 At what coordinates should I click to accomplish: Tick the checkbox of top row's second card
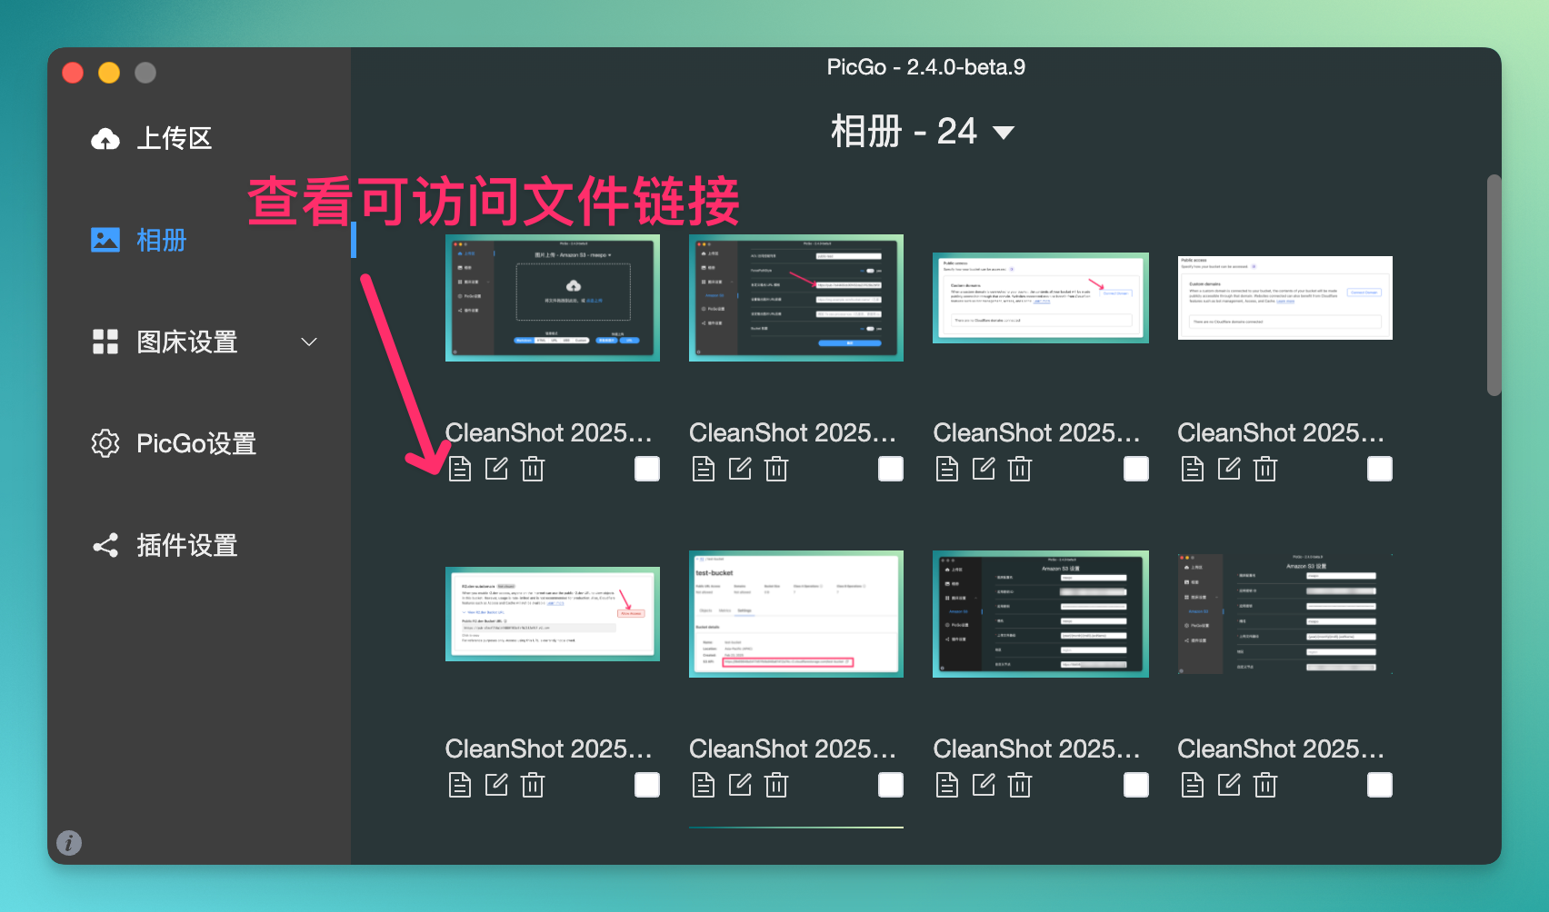point(891,469)
